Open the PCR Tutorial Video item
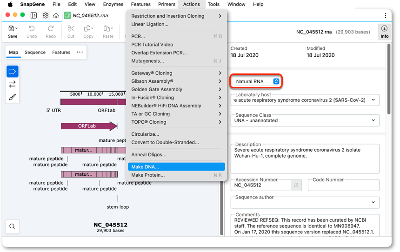Viewport: 400px width, 252px height. pos(176,45)
